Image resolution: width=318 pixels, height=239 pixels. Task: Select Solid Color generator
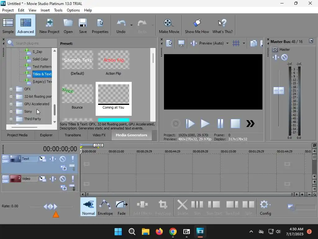point(40,59)
